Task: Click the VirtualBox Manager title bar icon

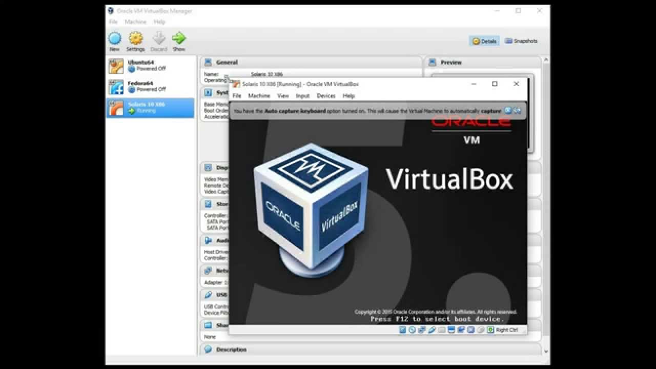Action: (111, 11)
